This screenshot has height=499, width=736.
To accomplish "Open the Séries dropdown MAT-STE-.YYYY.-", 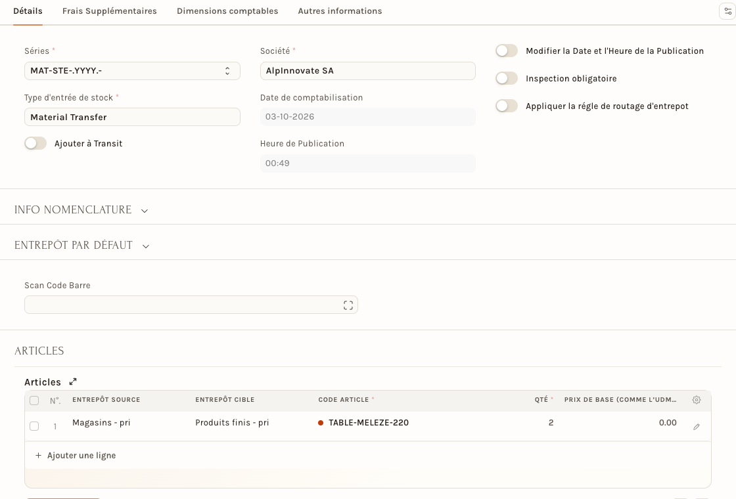I will tap(132, 71).
